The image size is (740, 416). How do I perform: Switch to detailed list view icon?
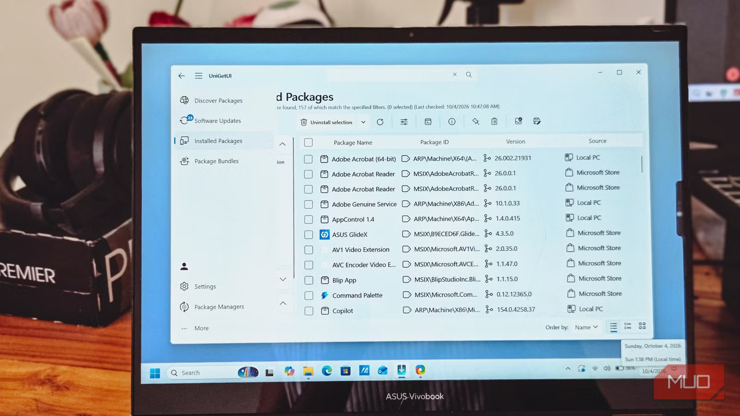628,326
